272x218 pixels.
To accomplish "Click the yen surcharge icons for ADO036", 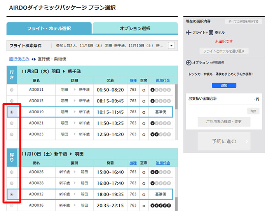I will 160,206.
